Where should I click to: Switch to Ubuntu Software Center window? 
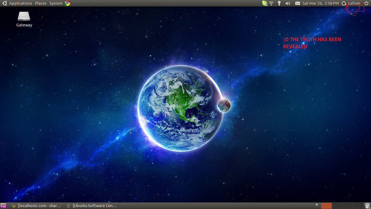point(92,206)
